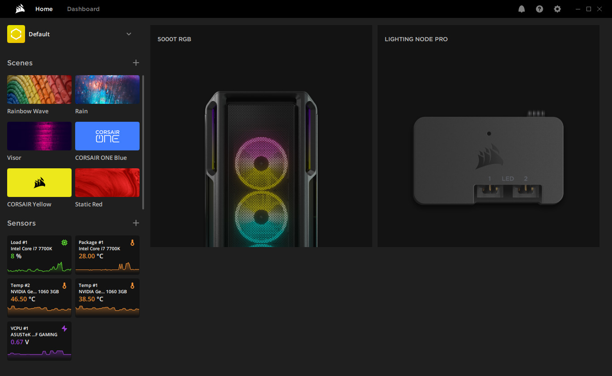Apply the Rain scene thumbnail

[107, 90]
